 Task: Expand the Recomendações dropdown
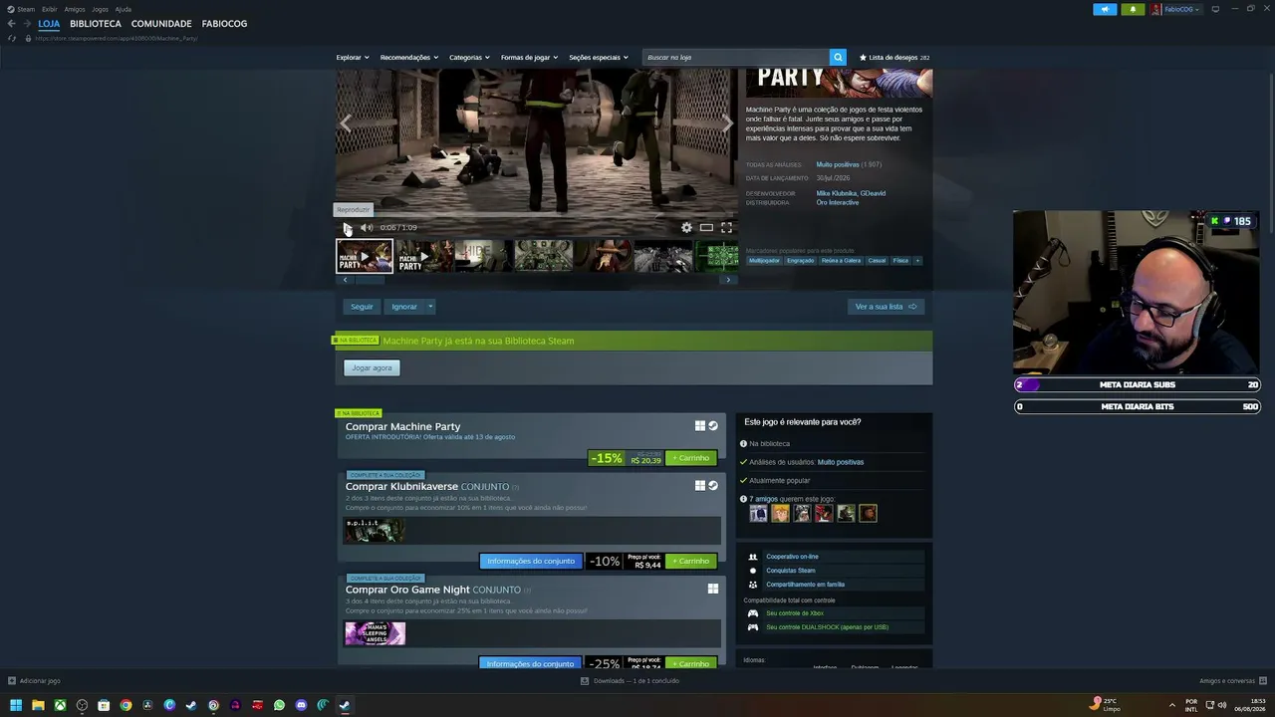(408, 57)
